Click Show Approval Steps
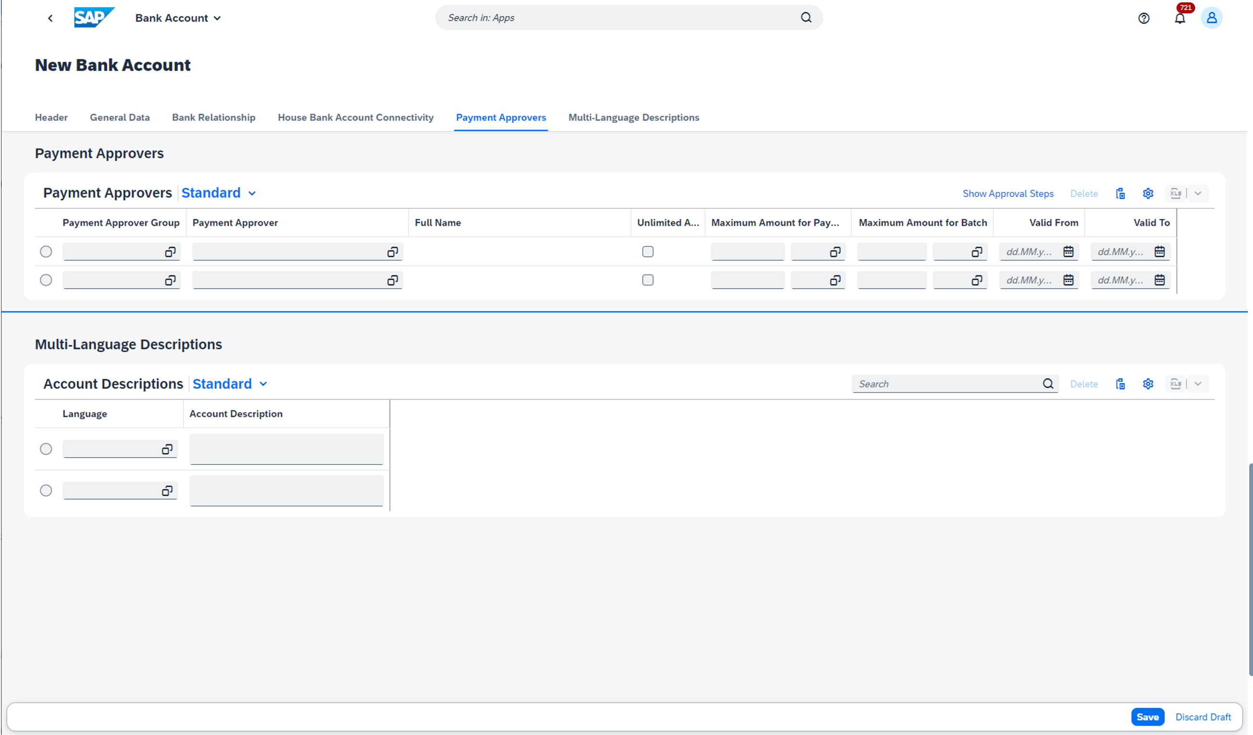 coord(1007,193)
